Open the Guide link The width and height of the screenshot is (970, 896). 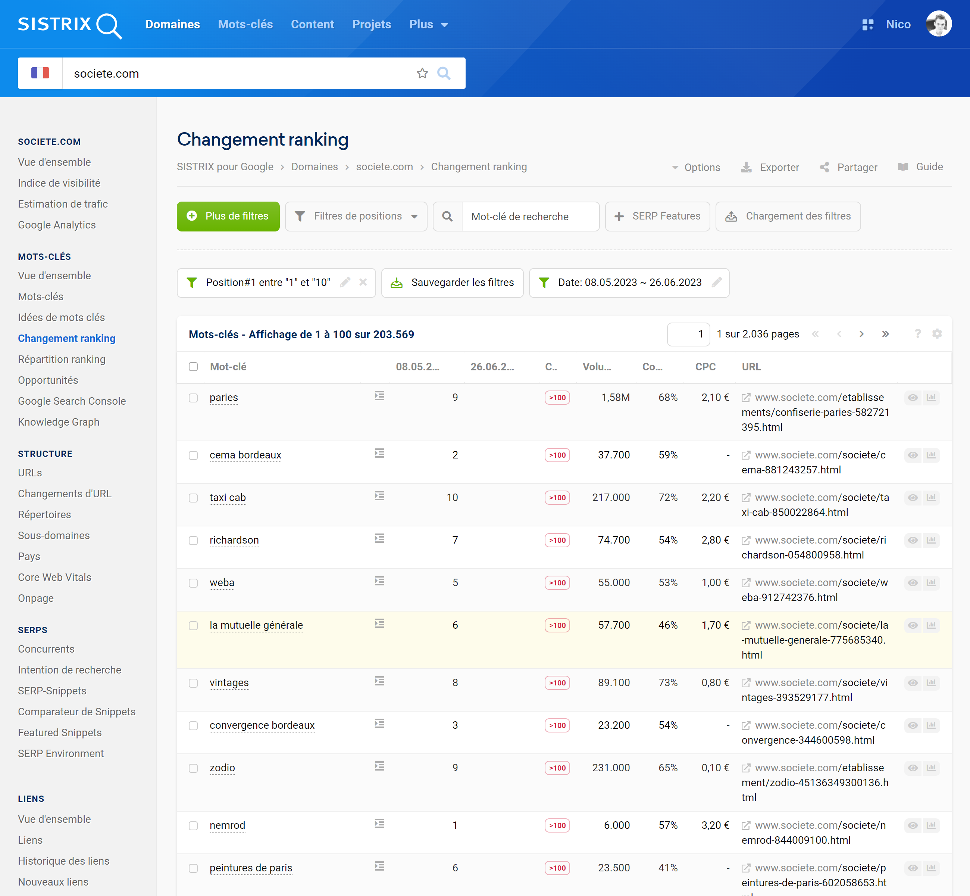920,167
